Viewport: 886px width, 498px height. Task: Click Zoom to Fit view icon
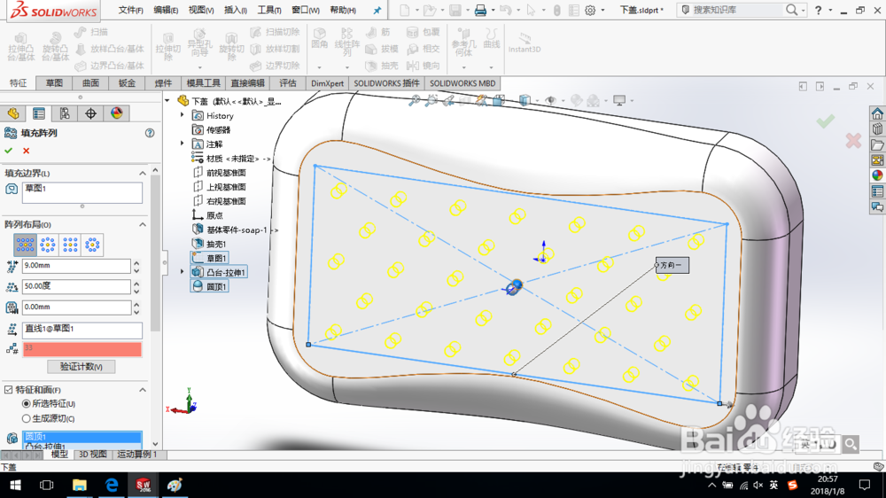click(415, 101)
